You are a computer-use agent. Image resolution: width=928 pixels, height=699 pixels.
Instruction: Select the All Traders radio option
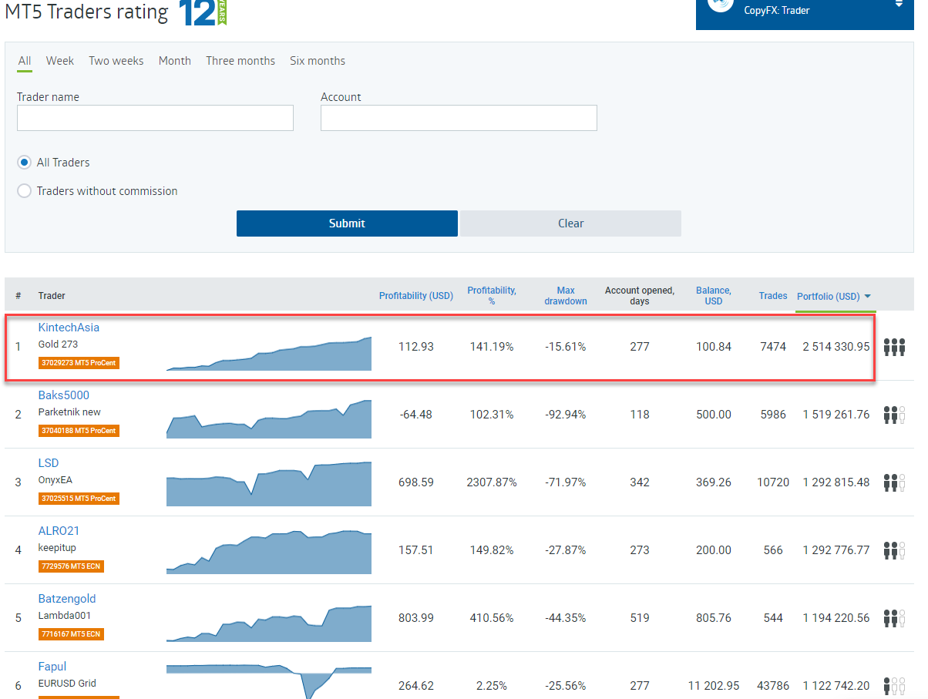click(25, 163)
